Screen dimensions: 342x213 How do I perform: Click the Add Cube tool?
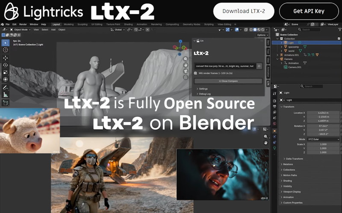pos(6,103)
